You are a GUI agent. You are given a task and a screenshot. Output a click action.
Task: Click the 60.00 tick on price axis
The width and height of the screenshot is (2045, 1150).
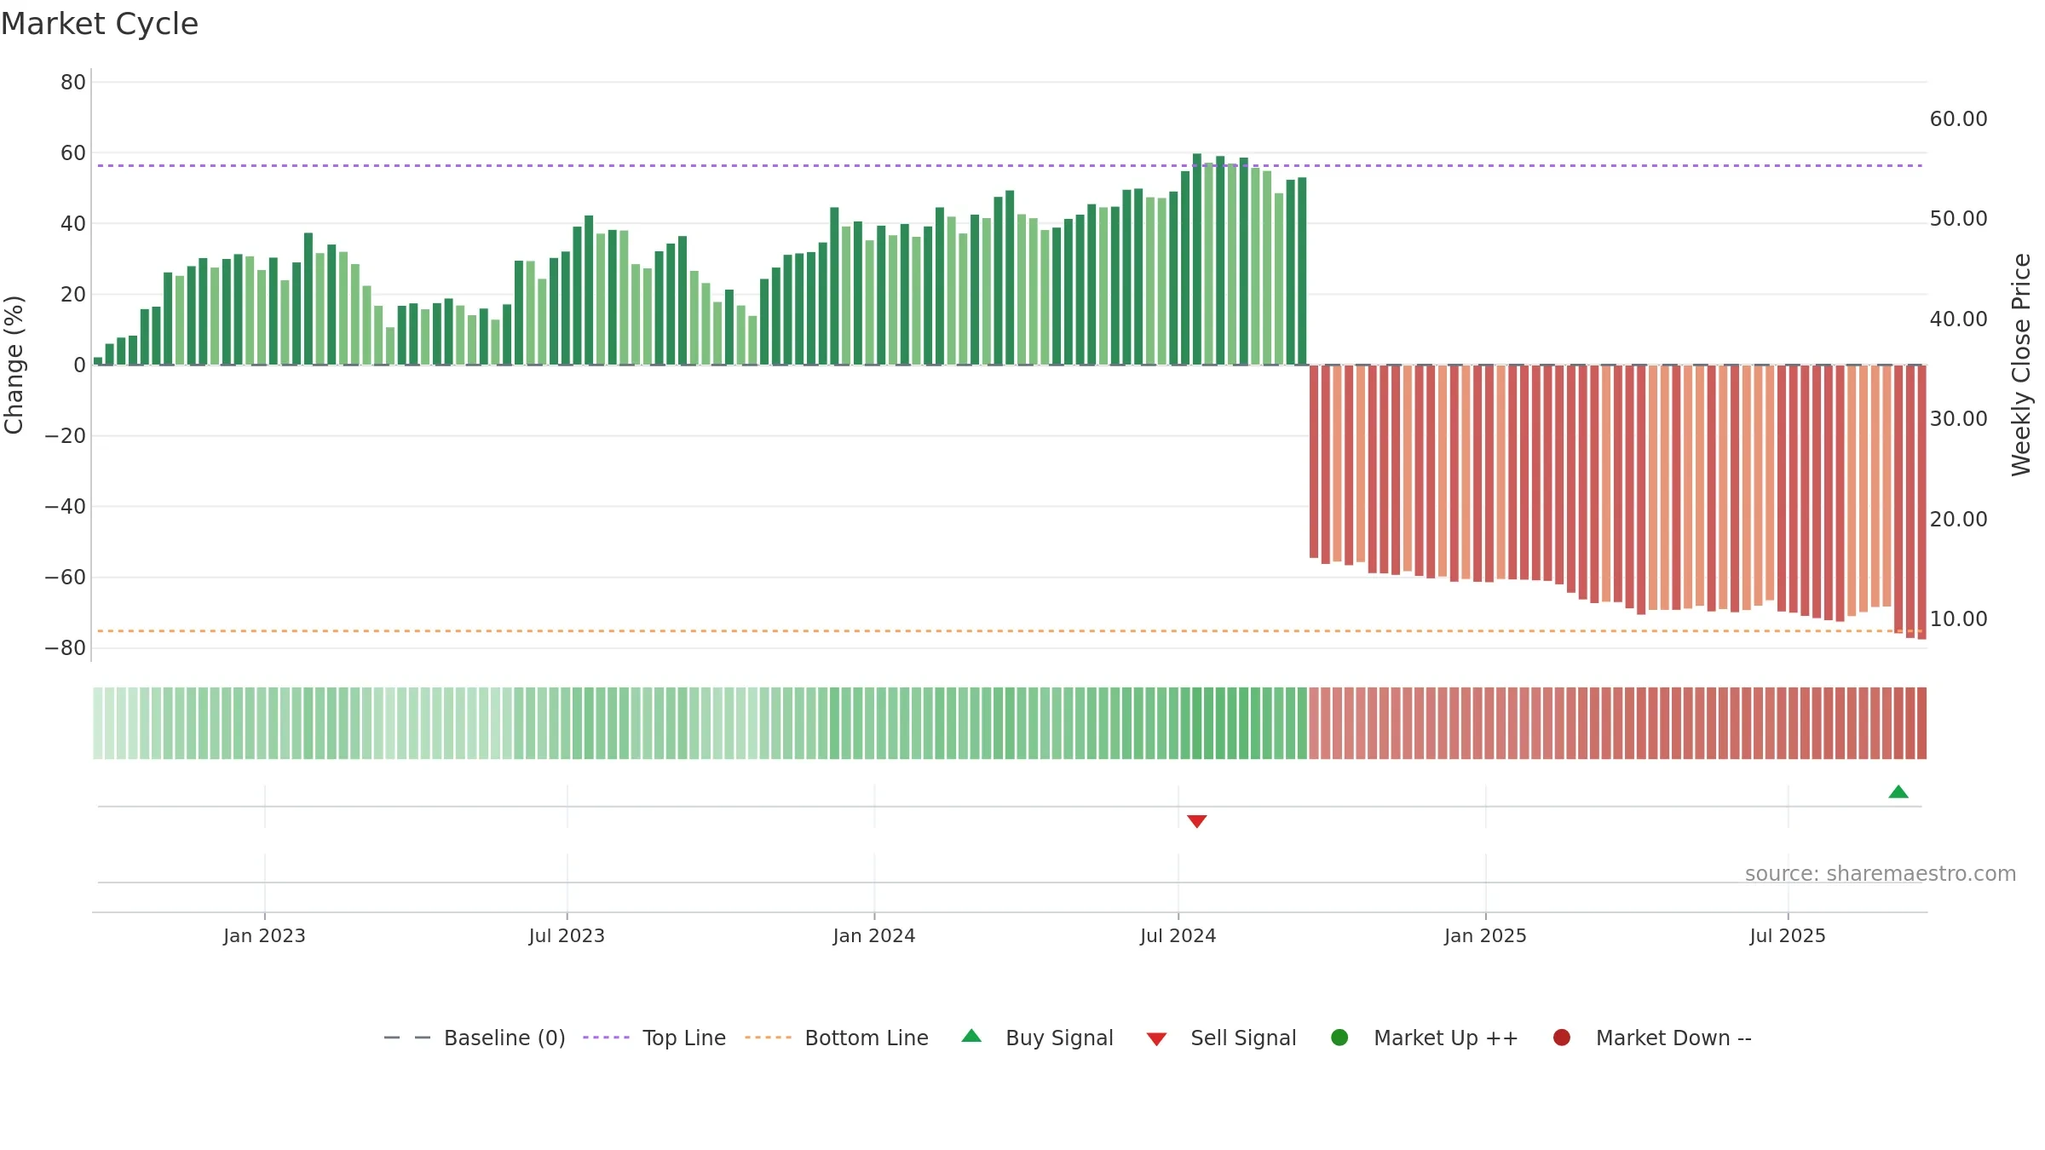click(x=1958, y=119)
